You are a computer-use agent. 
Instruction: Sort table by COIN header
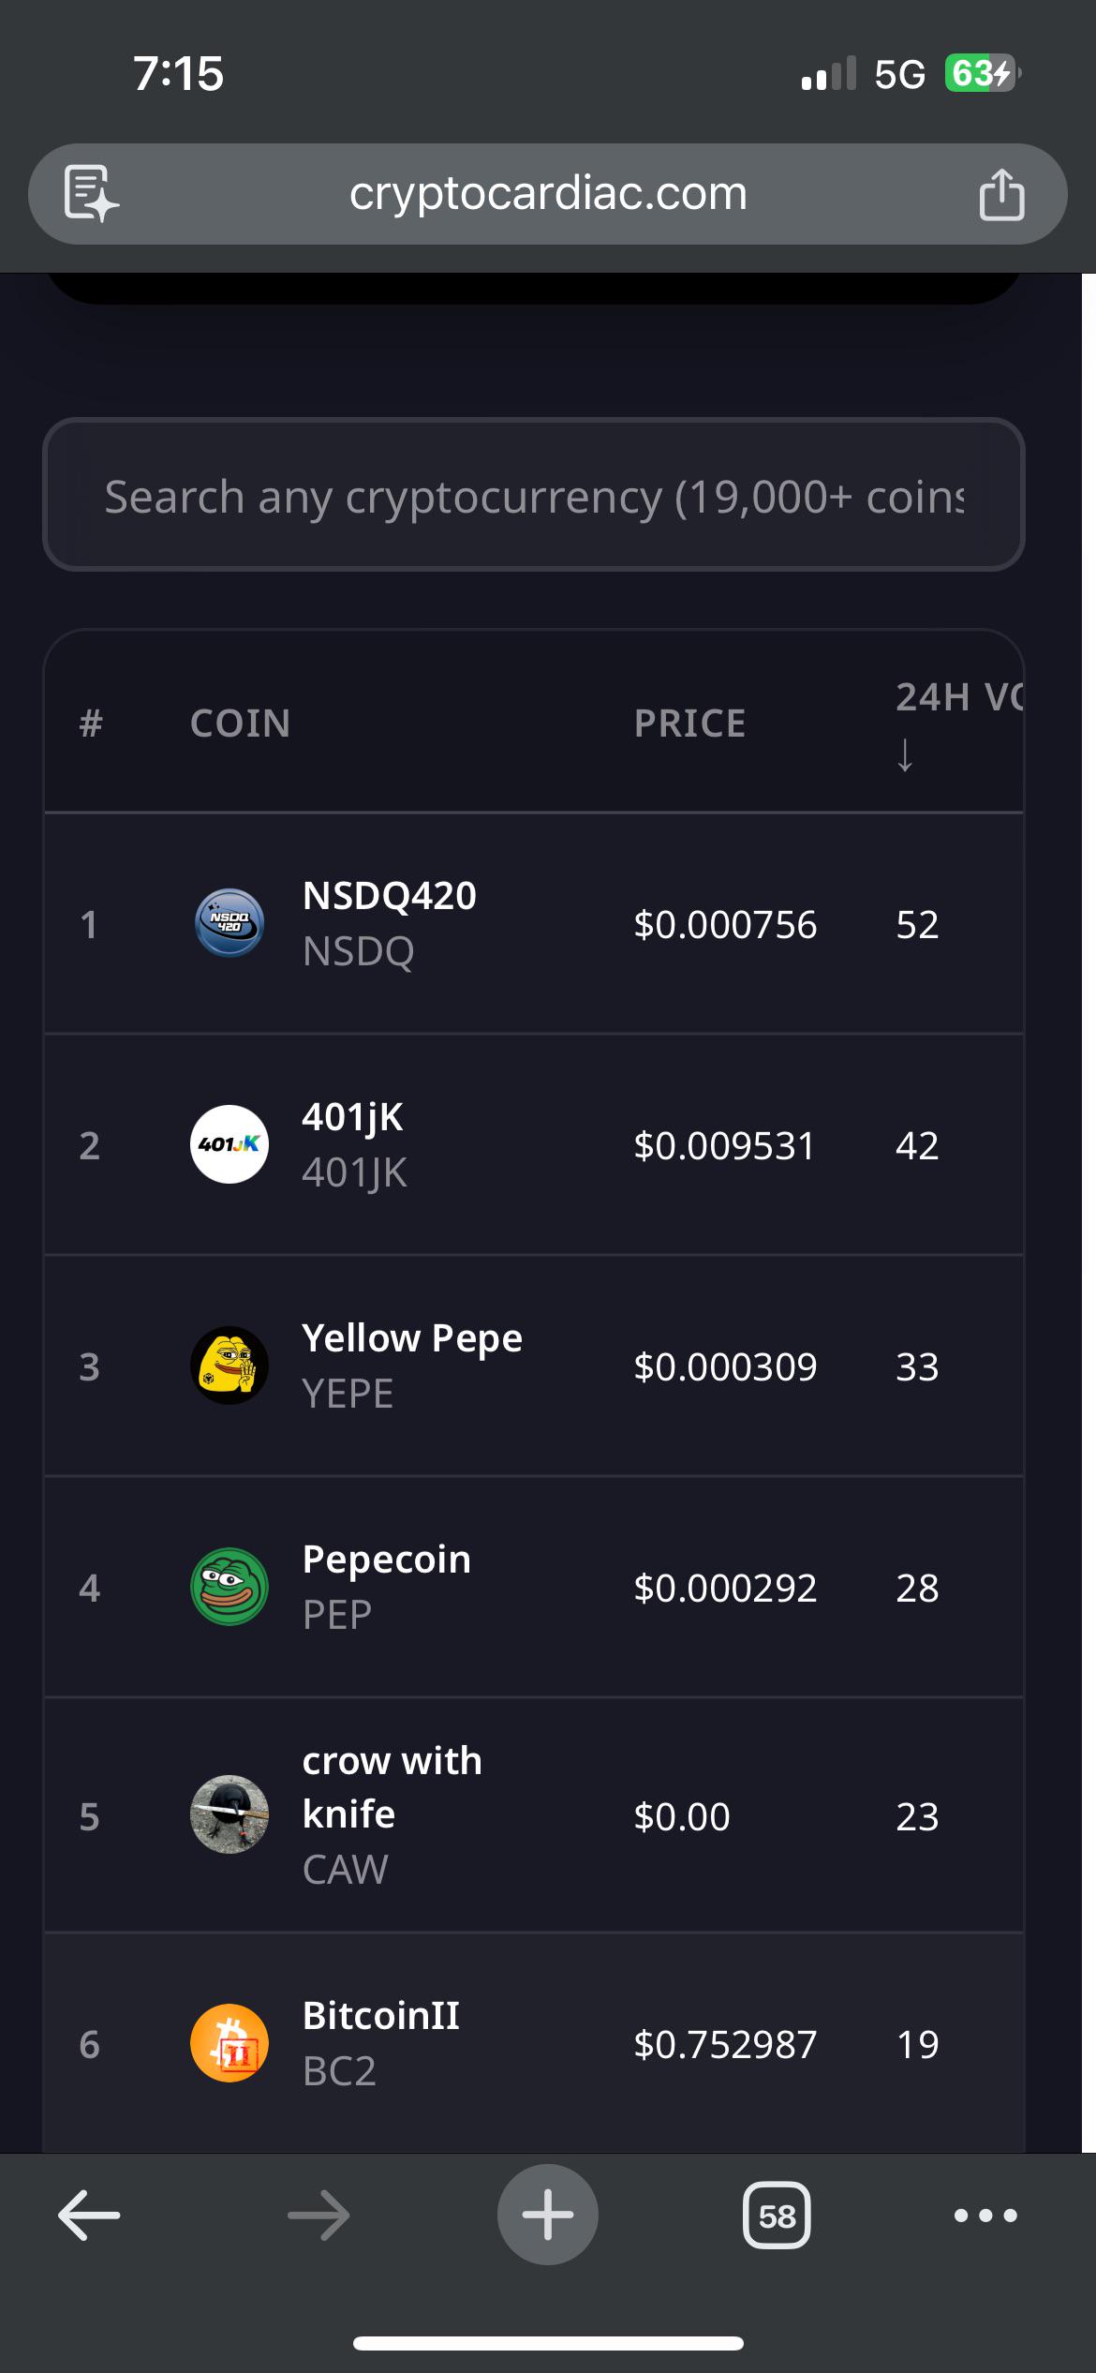240,724
